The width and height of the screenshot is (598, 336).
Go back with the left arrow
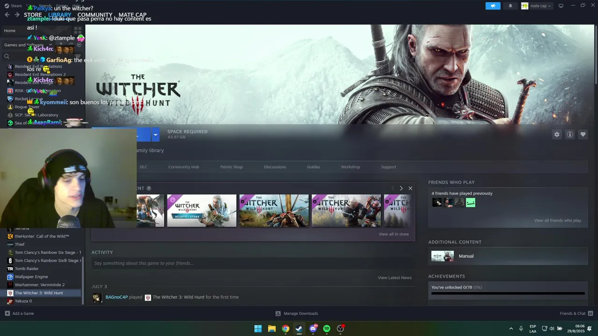[x=7, y=15]
